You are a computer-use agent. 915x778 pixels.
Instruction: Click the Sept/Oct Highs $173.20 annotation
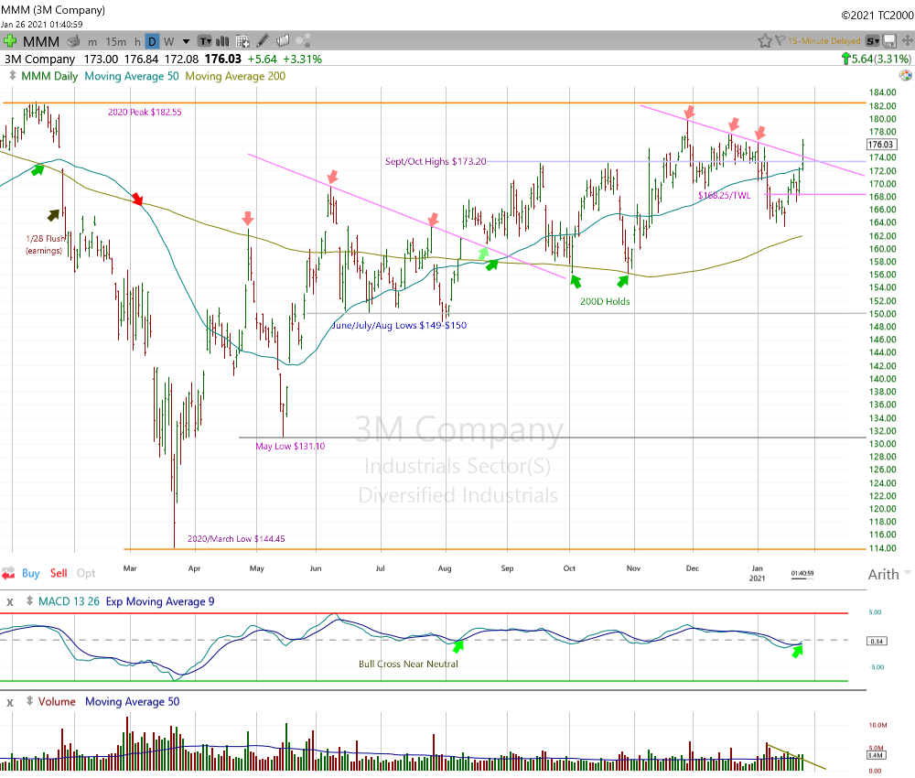436,162
